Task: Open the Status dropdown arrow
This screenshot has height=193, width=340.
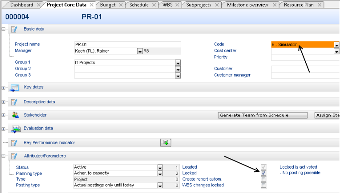Action: pyautogui.click(x=160, y=168)
